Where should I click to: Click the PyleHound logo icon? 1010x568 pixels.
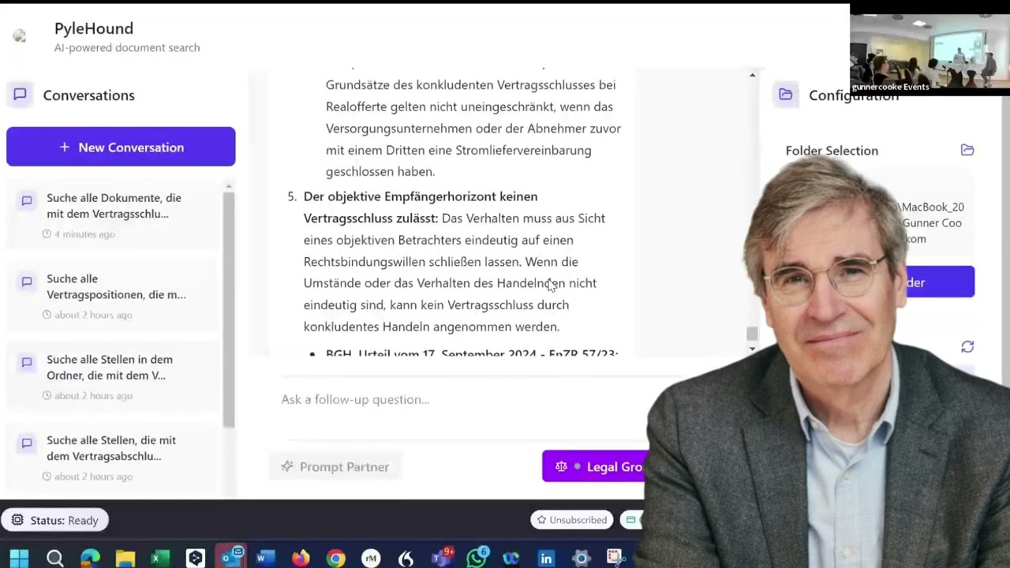tap(20, 36)
